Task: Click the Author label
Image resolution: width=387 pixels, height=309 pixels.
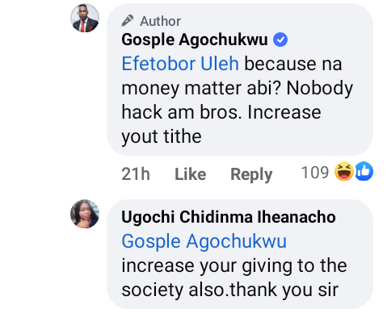Action: click(x=160, y=21)
